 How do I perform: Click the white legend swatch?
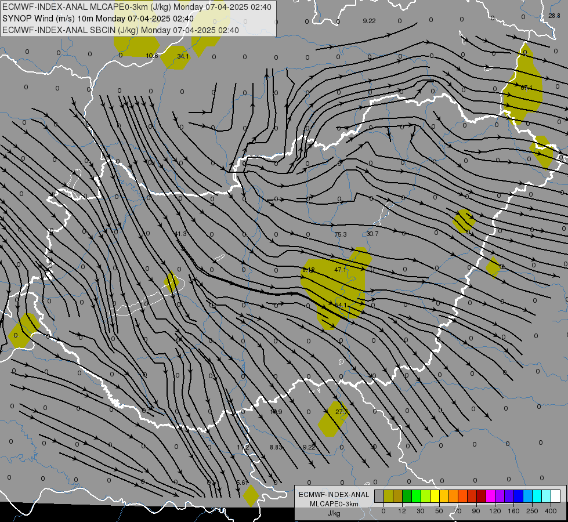coord(556,496)
